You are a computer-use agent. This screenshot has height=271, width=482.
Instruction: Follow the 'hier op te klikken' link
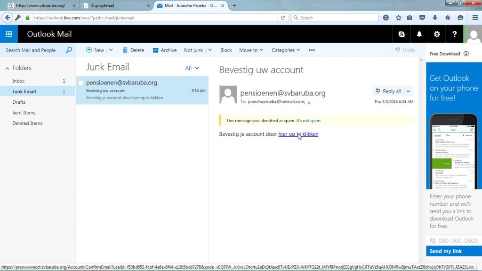tap(298, 134)
